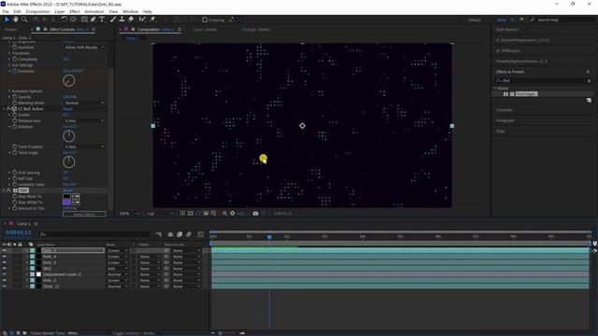
Task: Open mode dropdown for Adjustment Layer 1
Action: (117, 274)
